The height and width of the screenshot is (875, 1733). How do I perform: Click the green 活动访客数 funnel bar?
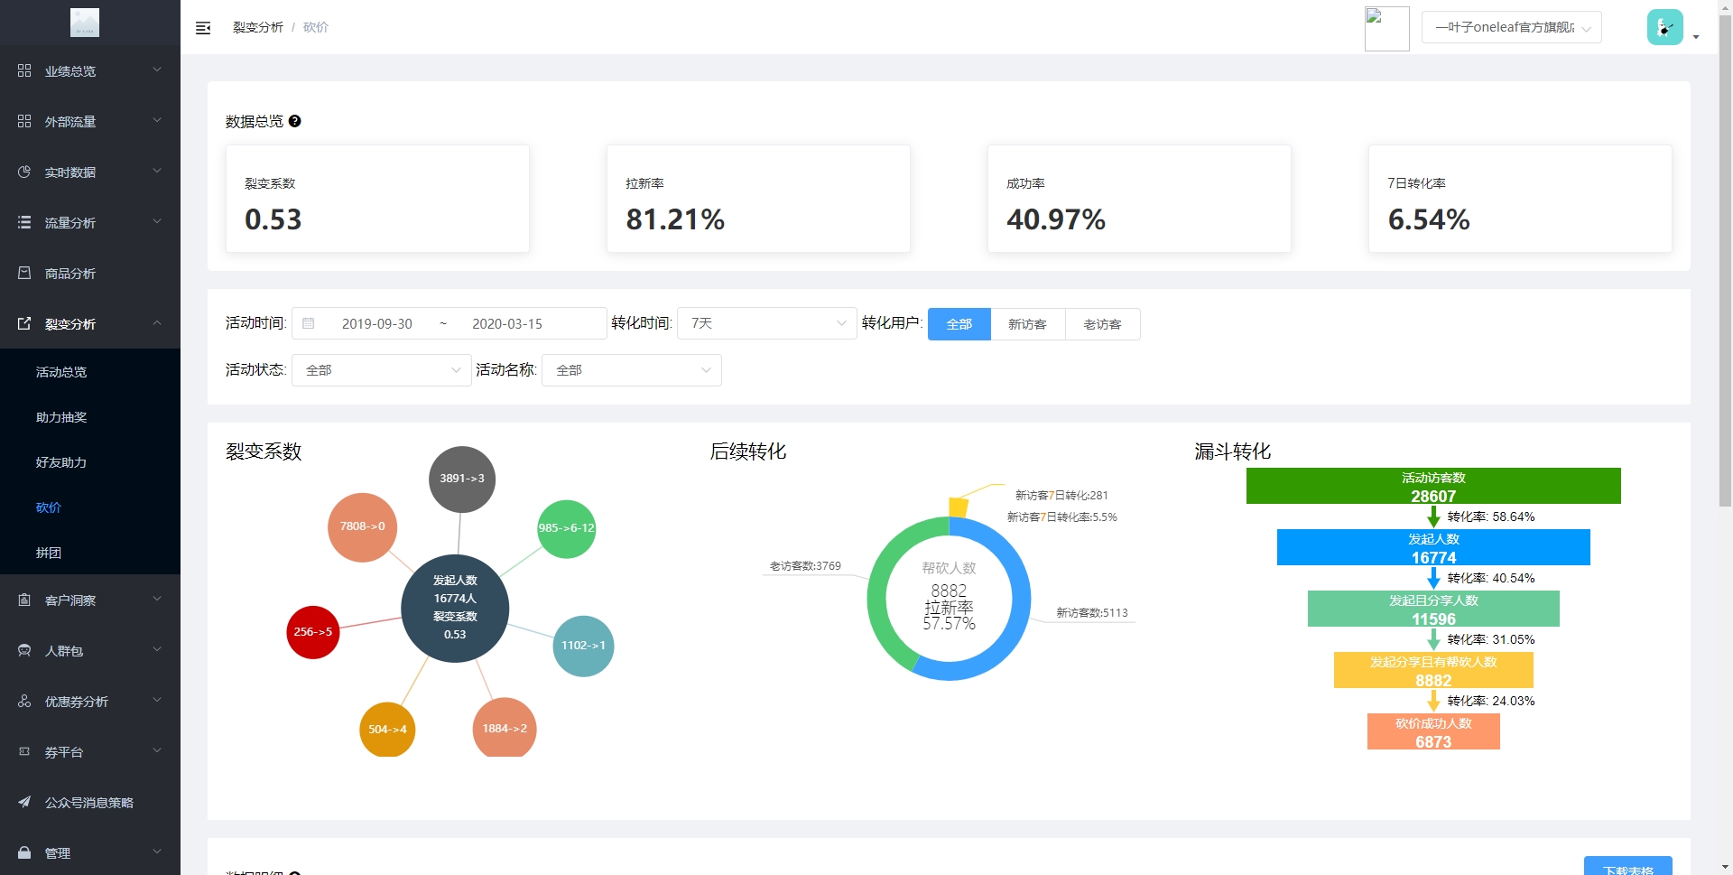pos(1432,486)
